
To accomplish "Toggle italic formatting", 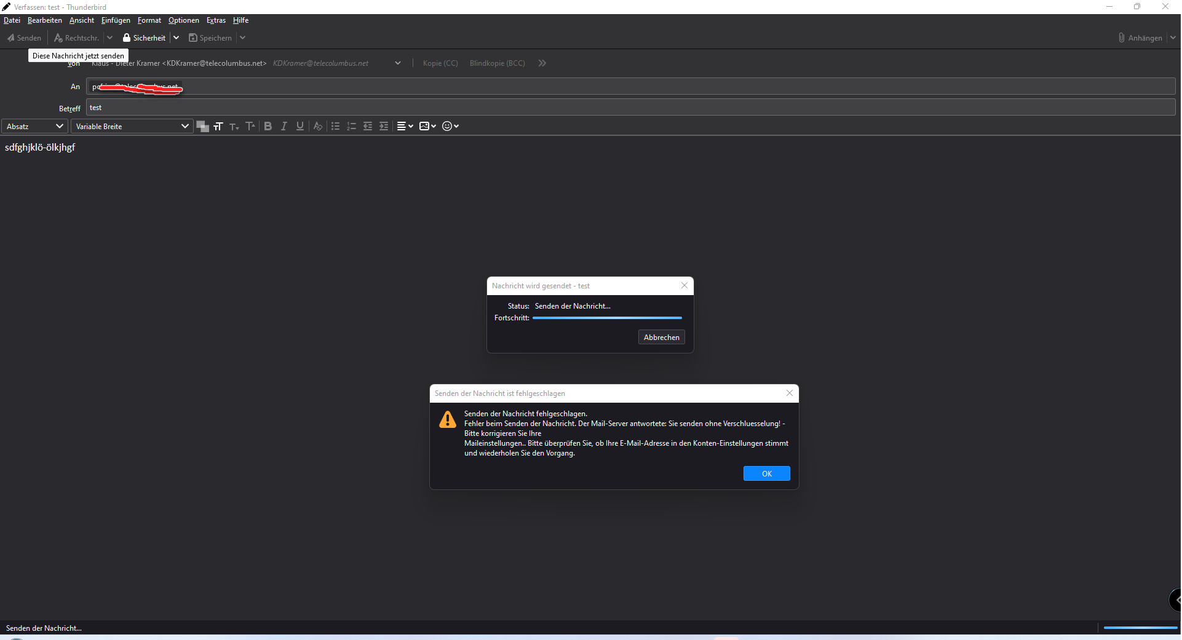I will (x=284, y=126).
